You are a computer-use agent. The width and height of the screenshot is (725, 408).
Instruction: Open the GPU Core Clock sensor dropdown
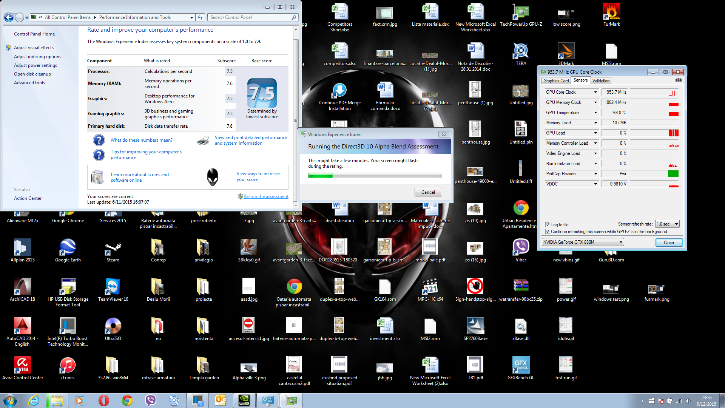[x=595, y=92]
